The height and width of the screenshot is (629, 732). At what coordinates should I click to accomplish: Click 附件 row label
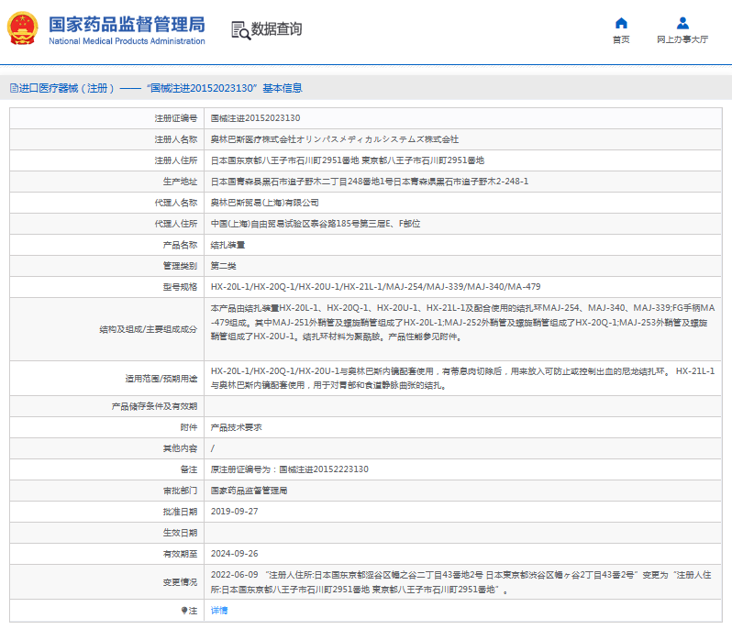(189, 427)
